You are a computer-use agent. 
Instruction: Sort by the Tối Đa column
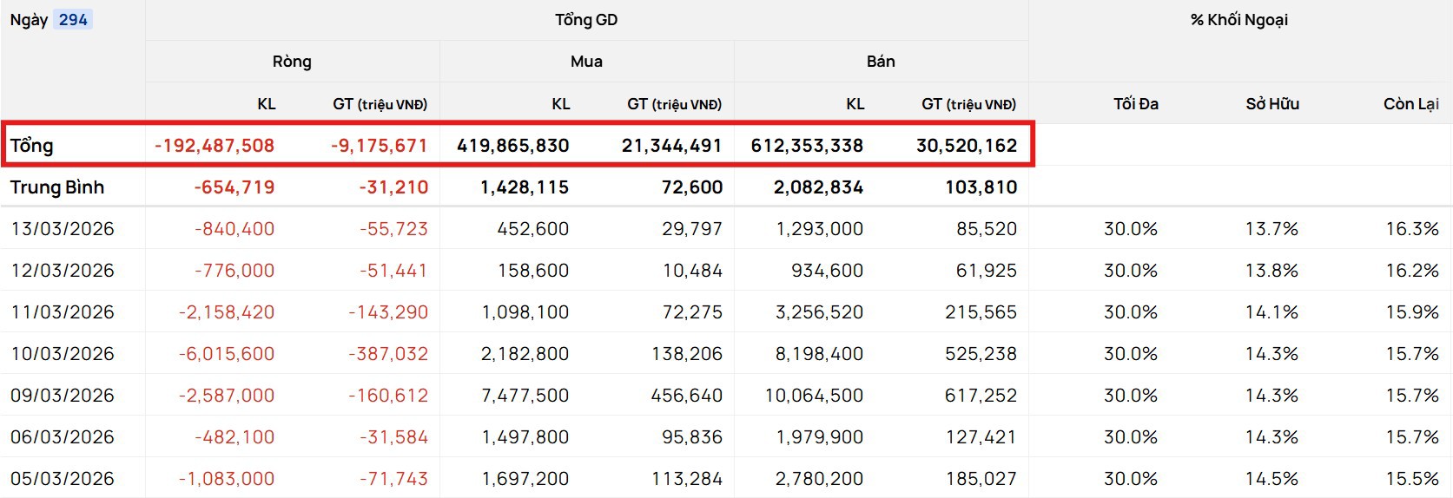tap(1135, 104)
